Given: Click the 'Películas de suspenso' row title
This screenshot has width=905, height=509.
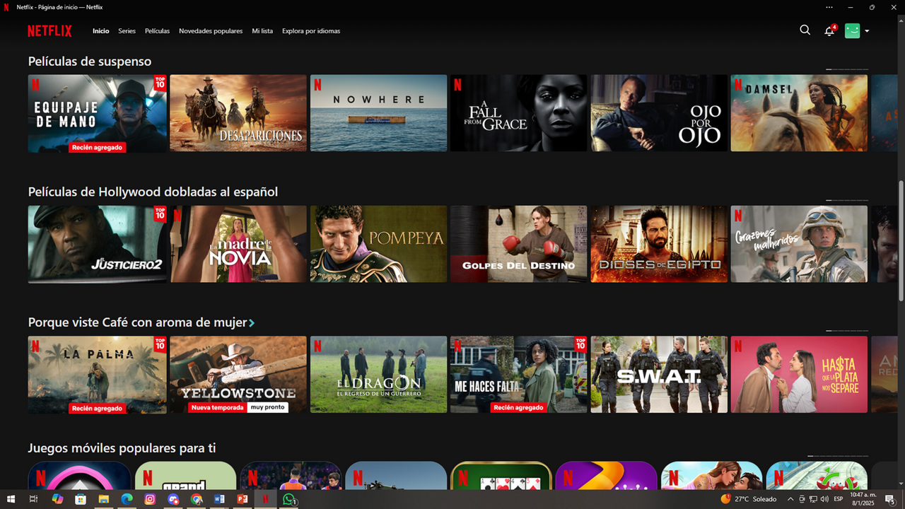Looking at the screenshot, I should click(90, 62).
